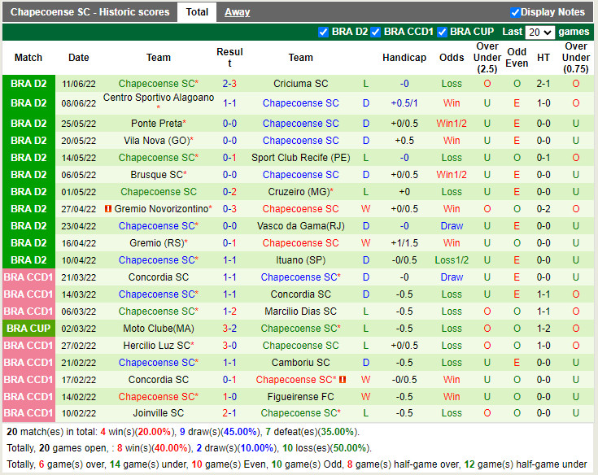Open Gremio (RS) team link

157,243
